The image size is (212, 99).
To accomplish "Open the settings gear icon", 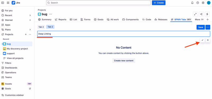I will pyautogui.click(x=203, y=3).
